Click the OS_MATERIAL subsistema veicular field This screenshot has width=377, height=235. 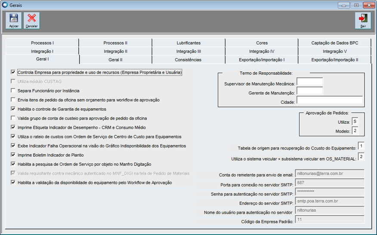pos(361,156)
